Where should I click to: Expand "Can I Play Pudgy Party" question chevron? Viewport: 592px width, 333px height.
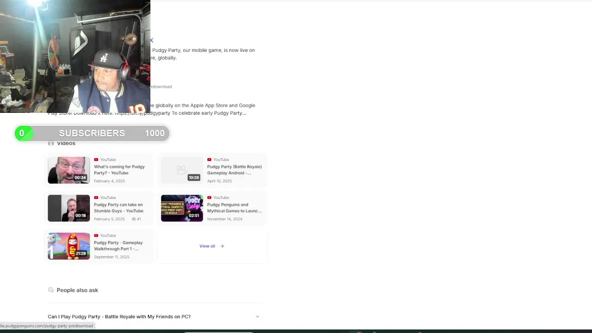(x=258, y=317)
